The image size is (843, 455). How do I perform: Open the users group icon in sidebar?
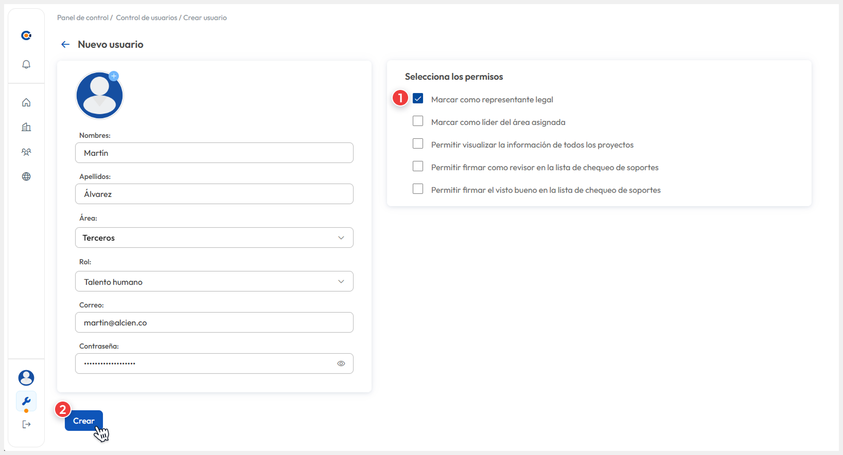tap(26, 152)
